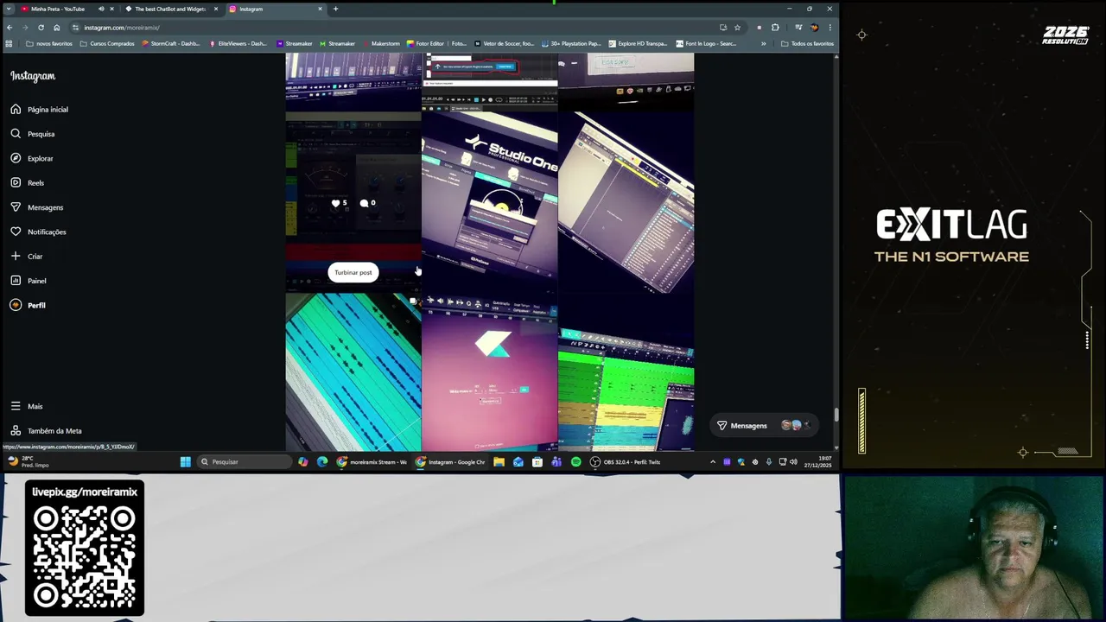Open the EliteViewers - Dash... bookmark
1106x622 pixels.
coord(238,43)
